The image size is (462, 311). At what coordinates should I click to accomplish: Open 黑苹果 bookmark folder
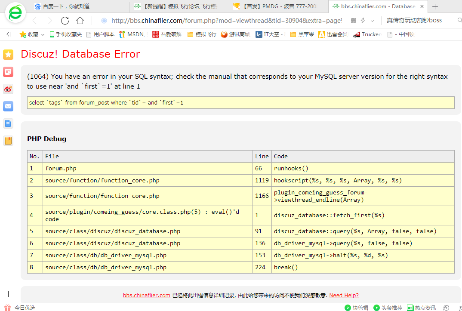point(302,34)
